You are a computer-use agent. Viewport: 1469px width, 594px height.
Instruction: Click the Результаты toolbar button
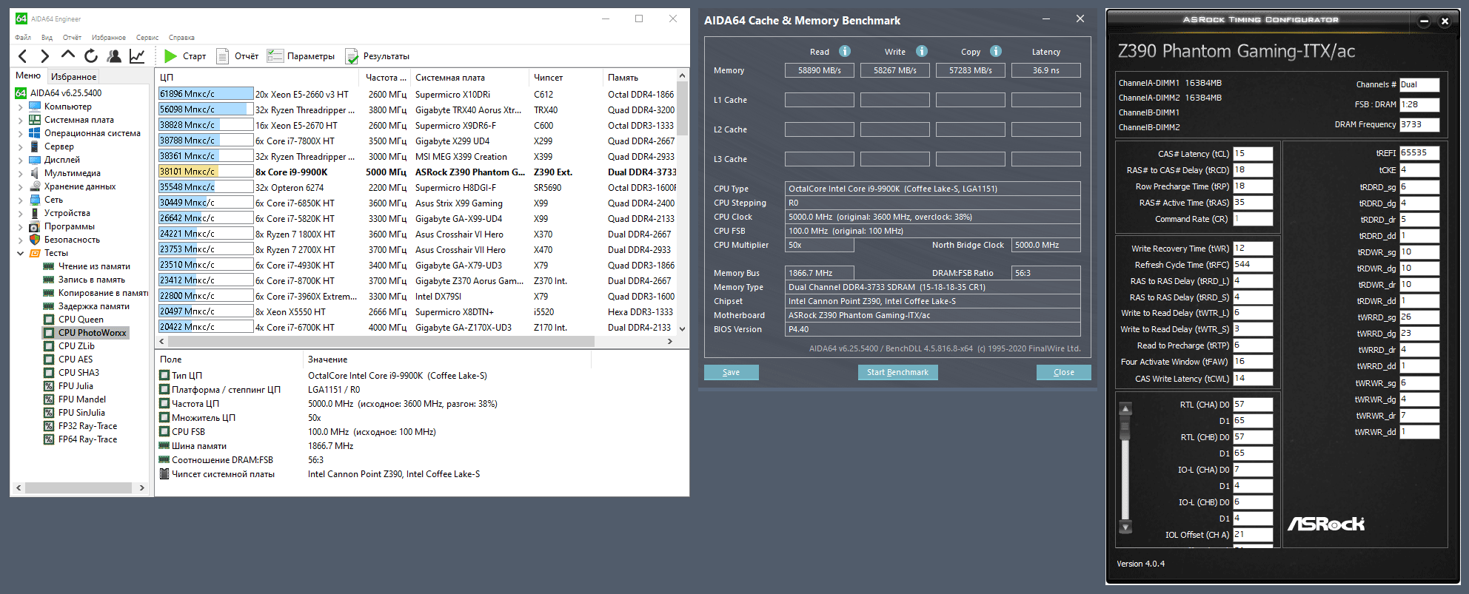377,56
